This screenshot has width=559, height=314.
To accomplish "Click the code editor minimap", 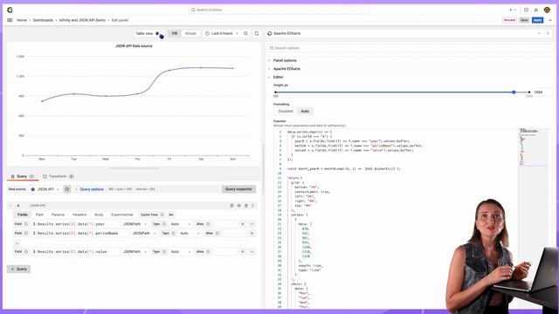I will pos(534,147).
